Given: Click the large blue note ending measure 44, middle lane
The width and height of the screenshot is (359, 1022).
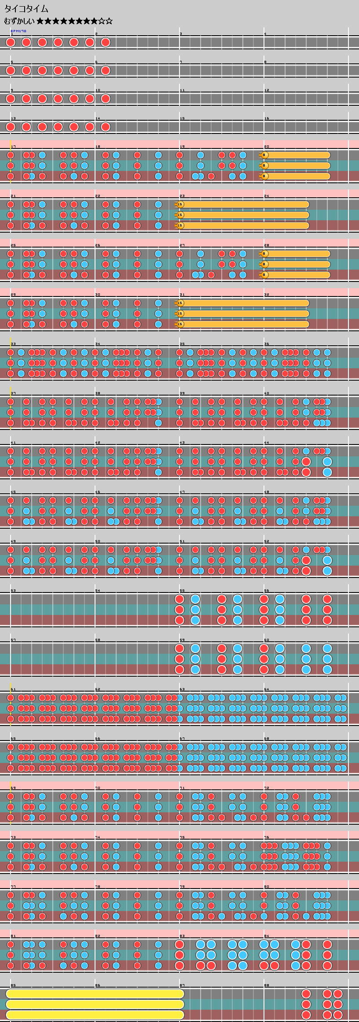Looking at the screenshot, I should (x=327, y=462).
